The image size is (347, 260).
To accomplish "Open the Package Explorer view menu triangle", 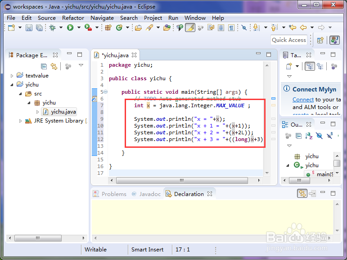I will pos(81,65).
